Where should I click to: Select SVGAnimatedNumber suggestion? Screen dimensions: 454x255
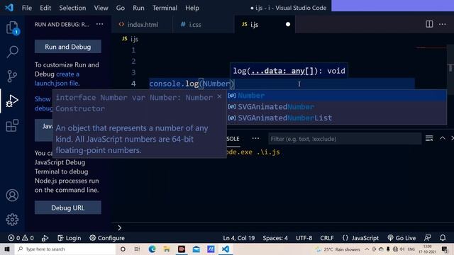336,107
